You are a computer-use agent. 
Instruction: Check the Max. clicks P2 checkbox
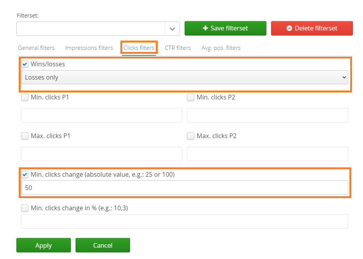(191, 136)
